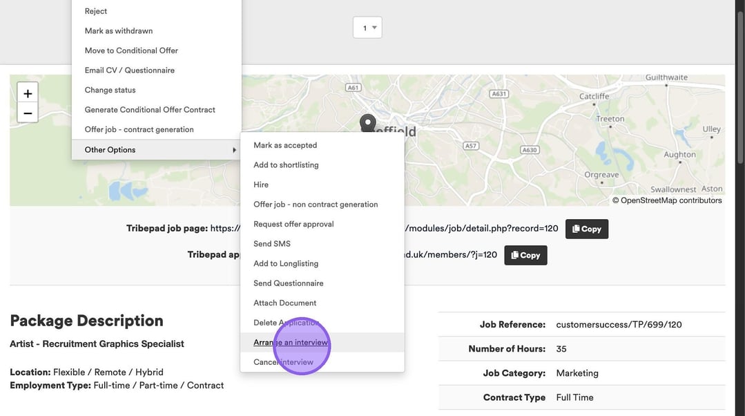Click Generate Conditional Offer Contract
Image resolution: width=745 pixels, height=416 pixels.
pos(150,110)
